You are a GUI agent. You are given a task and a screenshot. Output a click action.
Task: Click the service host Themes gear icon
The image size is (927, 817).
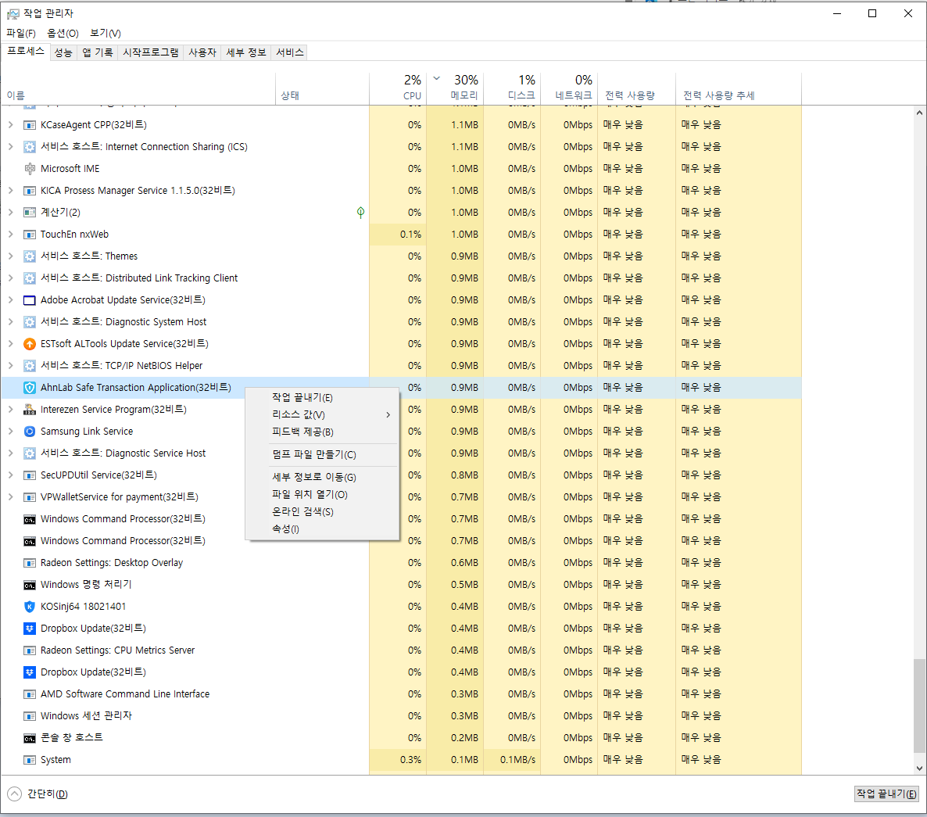[30, 256]
